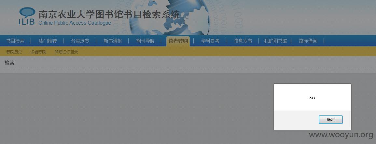Click the 检索 section heading
The image size is (376, 144).
[9, 63]
